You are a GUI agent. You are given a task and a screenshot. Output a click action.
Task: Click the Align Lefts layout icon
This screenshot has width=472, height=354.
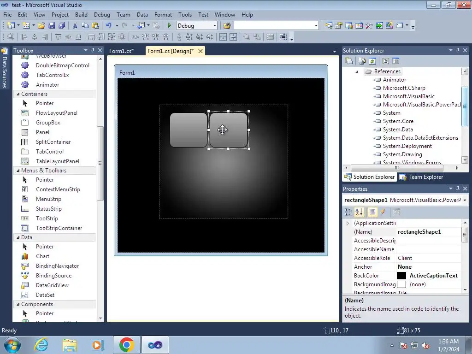(24, 37)
